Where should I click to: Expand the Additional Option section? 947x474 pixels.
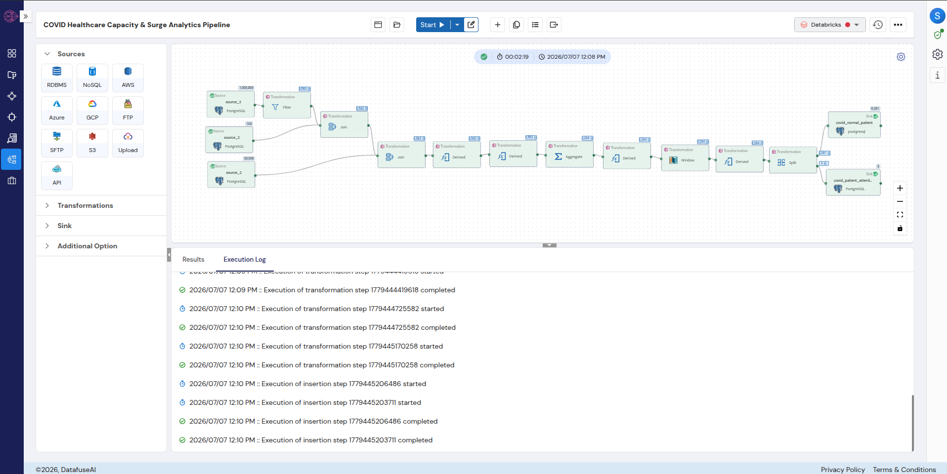click(47, 246)
